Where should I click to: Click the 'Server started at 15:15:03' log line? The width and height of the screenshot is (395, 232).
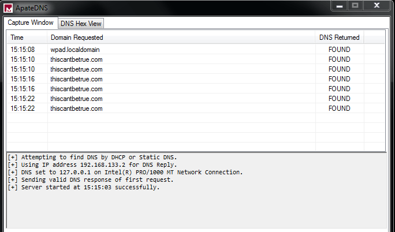tap(84, 188)
